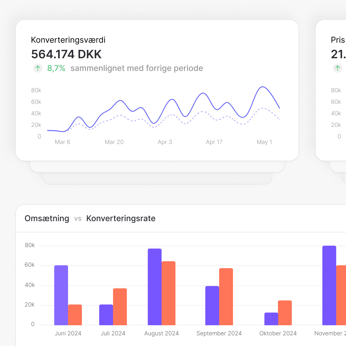Viewport: 346px width, 346px height.
Task: Click the orange bar for Juli 2024
Action: coord(120,307)
